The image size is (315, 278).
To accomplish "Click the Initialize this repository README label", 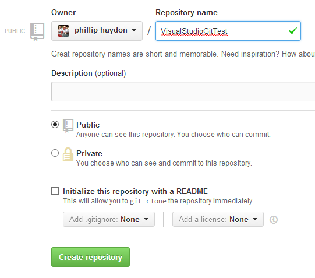I will click(x=135, y=191).
